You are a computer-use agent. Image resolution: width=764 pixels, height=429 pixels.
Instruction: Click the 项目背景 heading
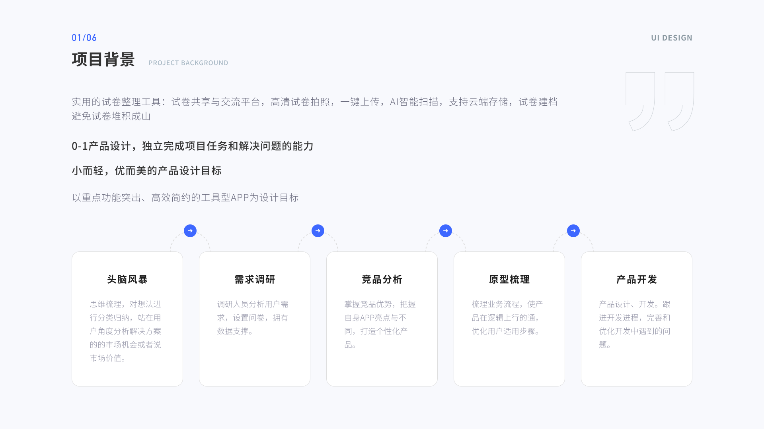(103, 60)
